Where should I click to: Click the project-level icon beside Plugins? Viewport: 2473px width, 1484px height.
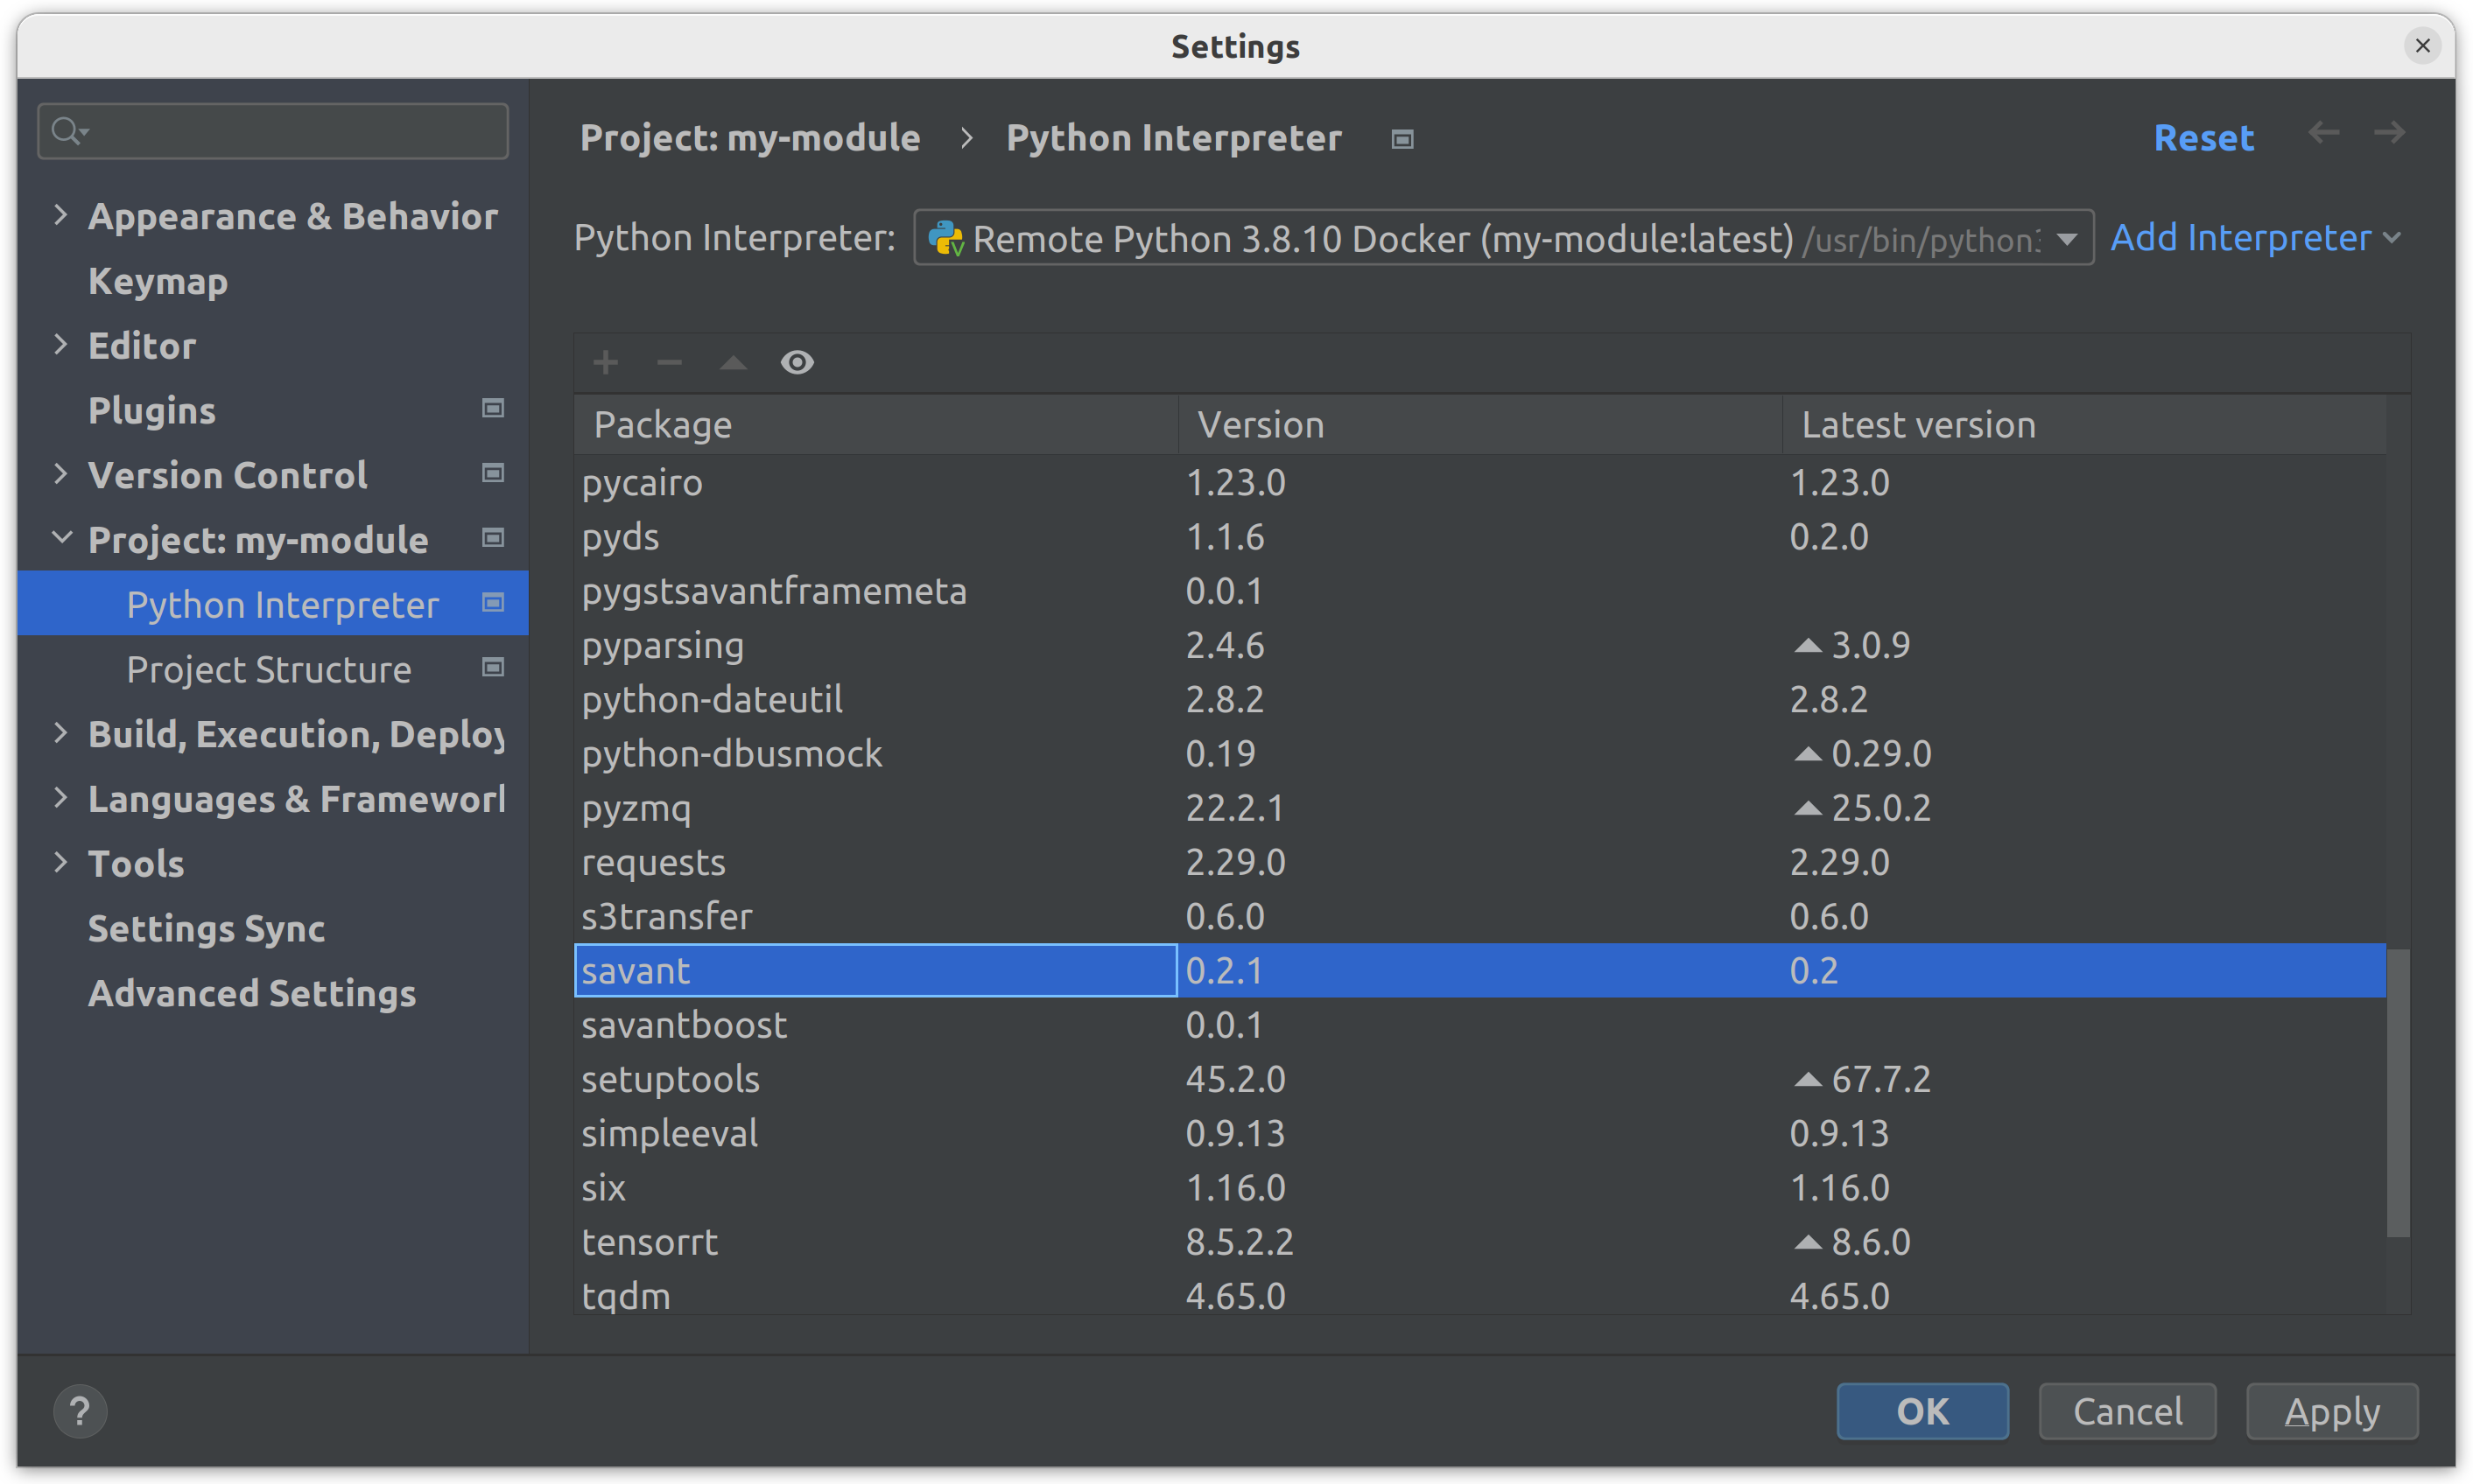point(492,408)
